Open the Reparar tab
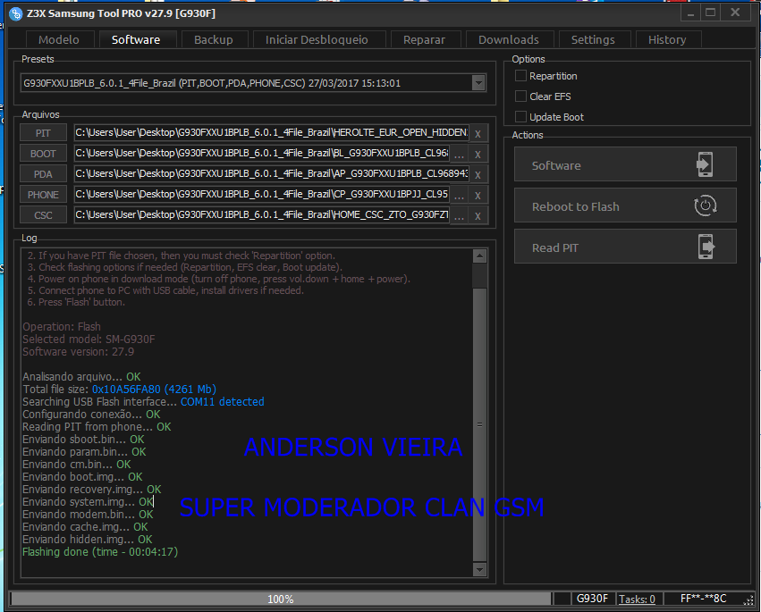Screen dimensions: 761x612 [x=424, y=40]
